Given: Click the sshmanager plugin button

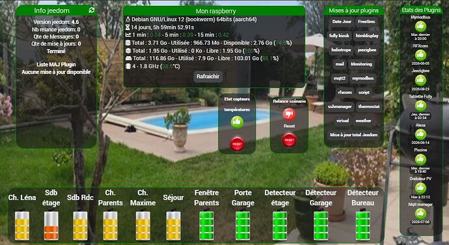Looking at the screenshot, I should coord(340,106).
